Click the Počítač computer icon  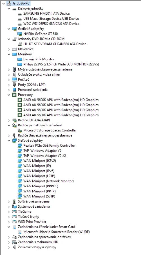pyautogui.click(x=14, y=80)
